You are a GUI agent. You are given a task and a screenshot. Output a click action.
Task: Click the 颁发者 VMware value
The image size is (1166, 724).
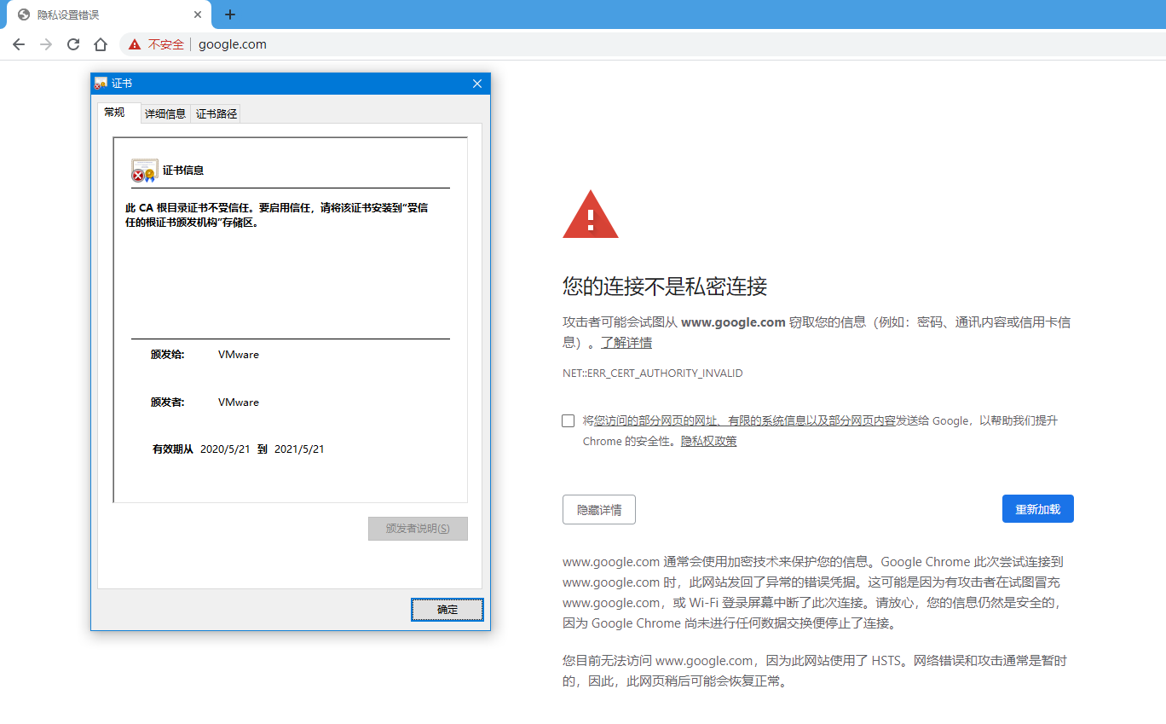(x=239, y=403)
